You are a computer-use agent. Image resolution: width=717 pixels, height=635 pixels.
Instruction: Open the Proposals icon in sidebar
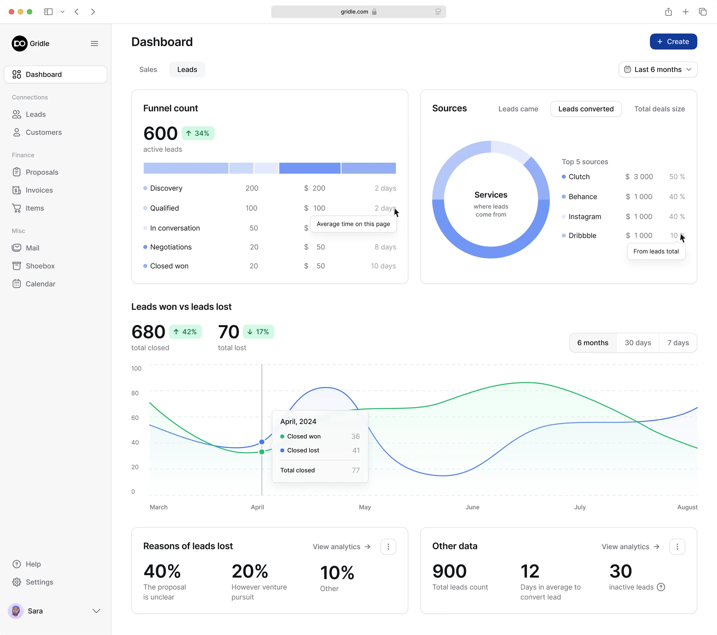pos(16,172)
